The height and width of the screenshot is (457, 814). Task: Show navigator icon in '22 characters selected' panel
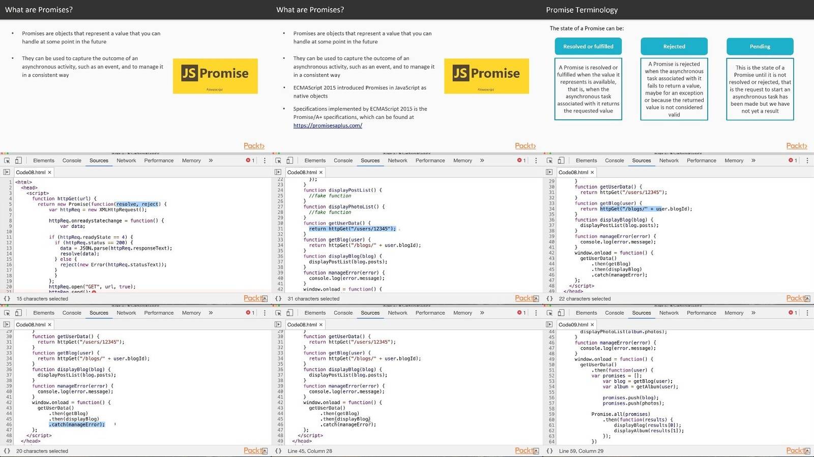549,172
